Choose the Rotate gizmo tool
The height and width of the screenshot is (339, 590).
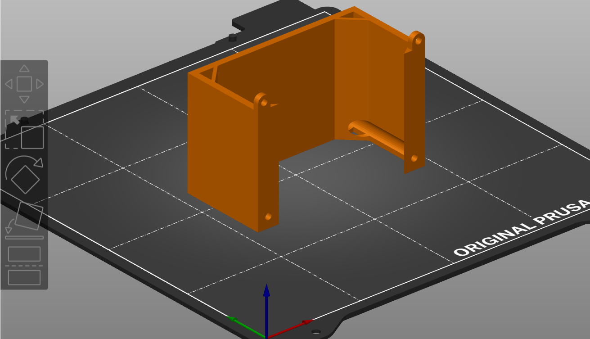click(24, 175)
